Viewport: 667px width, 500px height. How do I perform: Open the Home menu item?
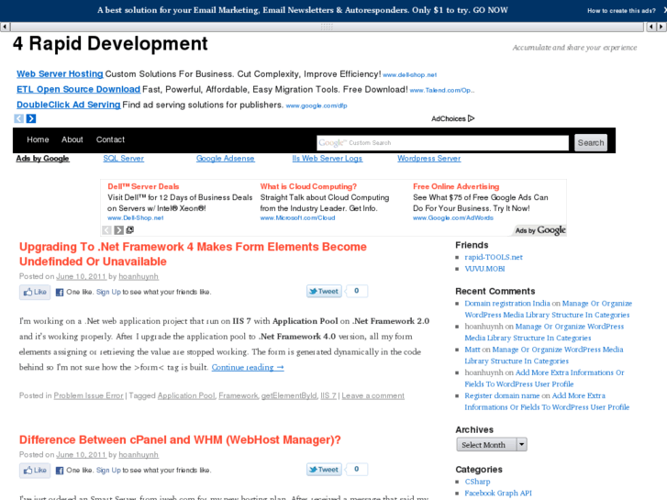tap(38, 139)
